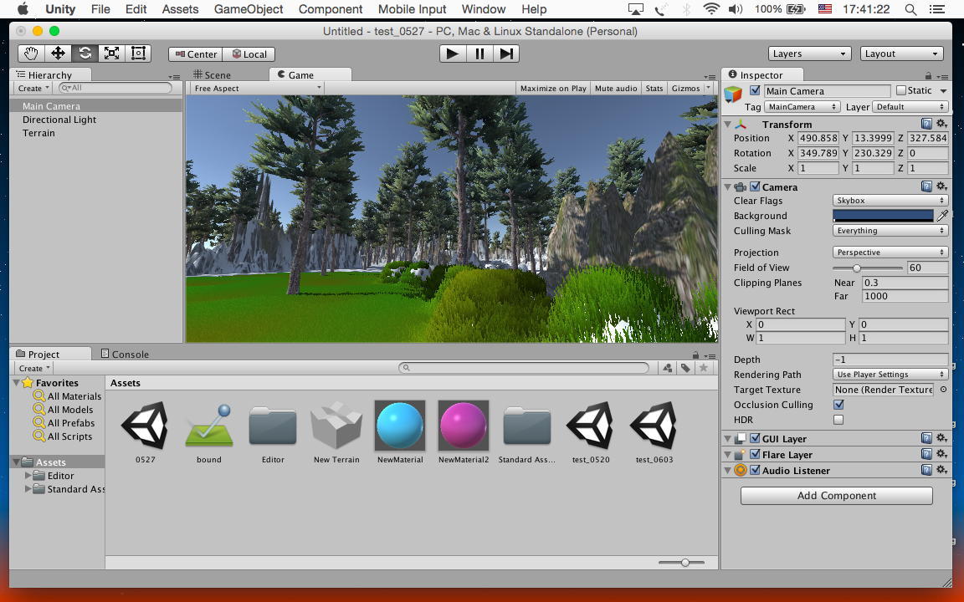Image resolution: width=964 pixels, height=602 pixels.
Task: Open the Clear Flags Skybox dropdown
Action: pyautogui.click(x=890, y=201)
